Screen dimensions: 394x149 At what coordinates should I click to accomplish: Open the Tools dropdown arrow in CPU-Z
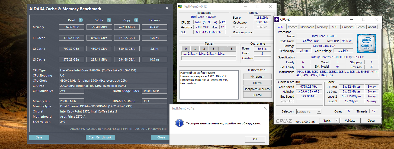tap(337, 121)
